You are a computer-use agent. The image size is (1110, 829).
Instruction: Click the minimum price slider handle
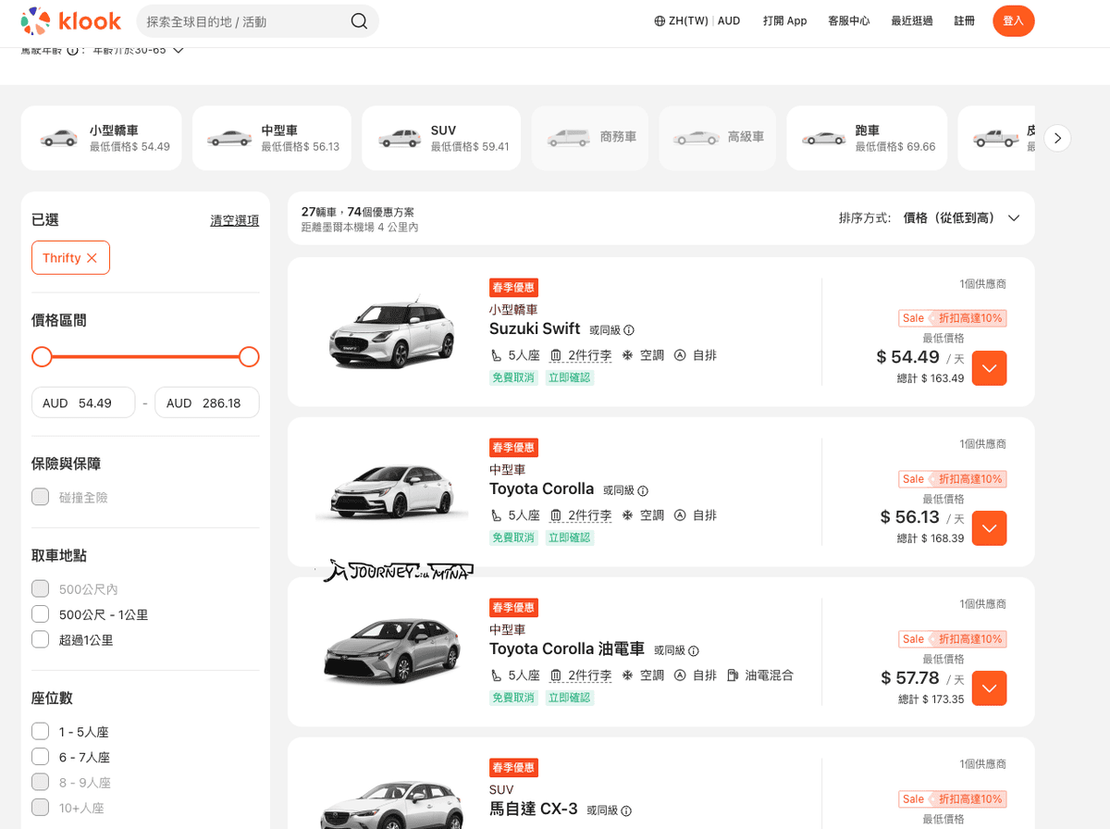[x=42, y=357]
